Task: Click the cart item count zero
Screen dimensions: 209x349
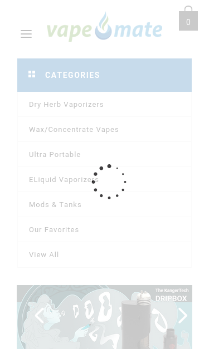Action: pos(188,22)
